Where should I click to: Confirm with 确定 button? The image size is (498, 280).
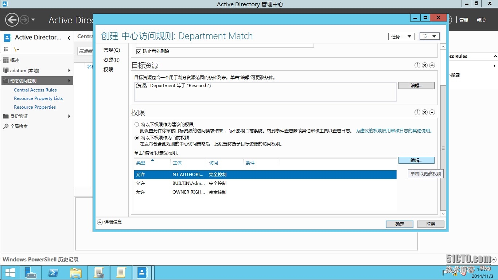[400, 224]
